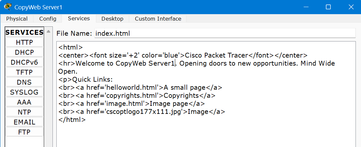Open the EMAIL service configuration
361x147 pixels.
24,122
